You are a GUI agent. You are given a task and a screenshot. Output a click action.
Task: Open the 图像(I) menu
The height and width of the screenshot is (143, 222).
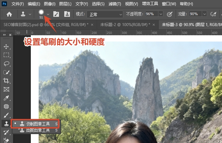(x=50, y=4)
